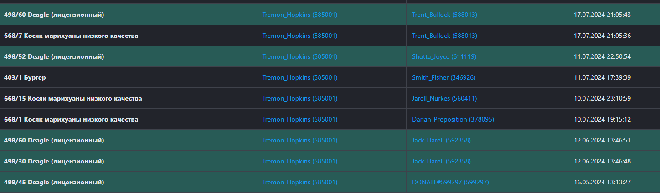Open Jarell_Nurkes (560411) player link
This screenshot has width=660, height=193.
444,98
